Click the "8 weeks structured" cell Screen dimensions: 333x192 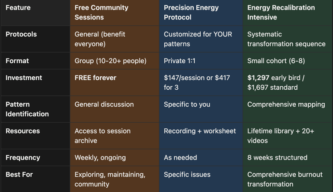pos(277,157)
